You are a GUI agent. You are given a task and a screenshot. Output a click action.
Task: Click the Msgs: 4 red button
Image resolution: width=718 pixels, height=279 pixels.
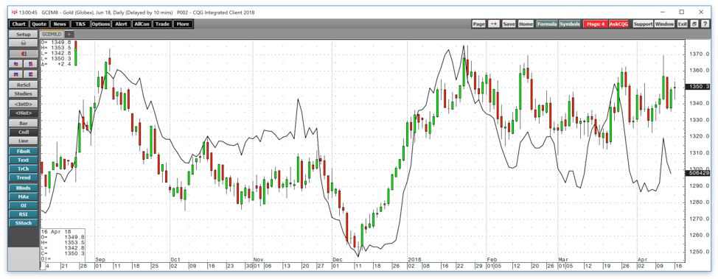596,24
